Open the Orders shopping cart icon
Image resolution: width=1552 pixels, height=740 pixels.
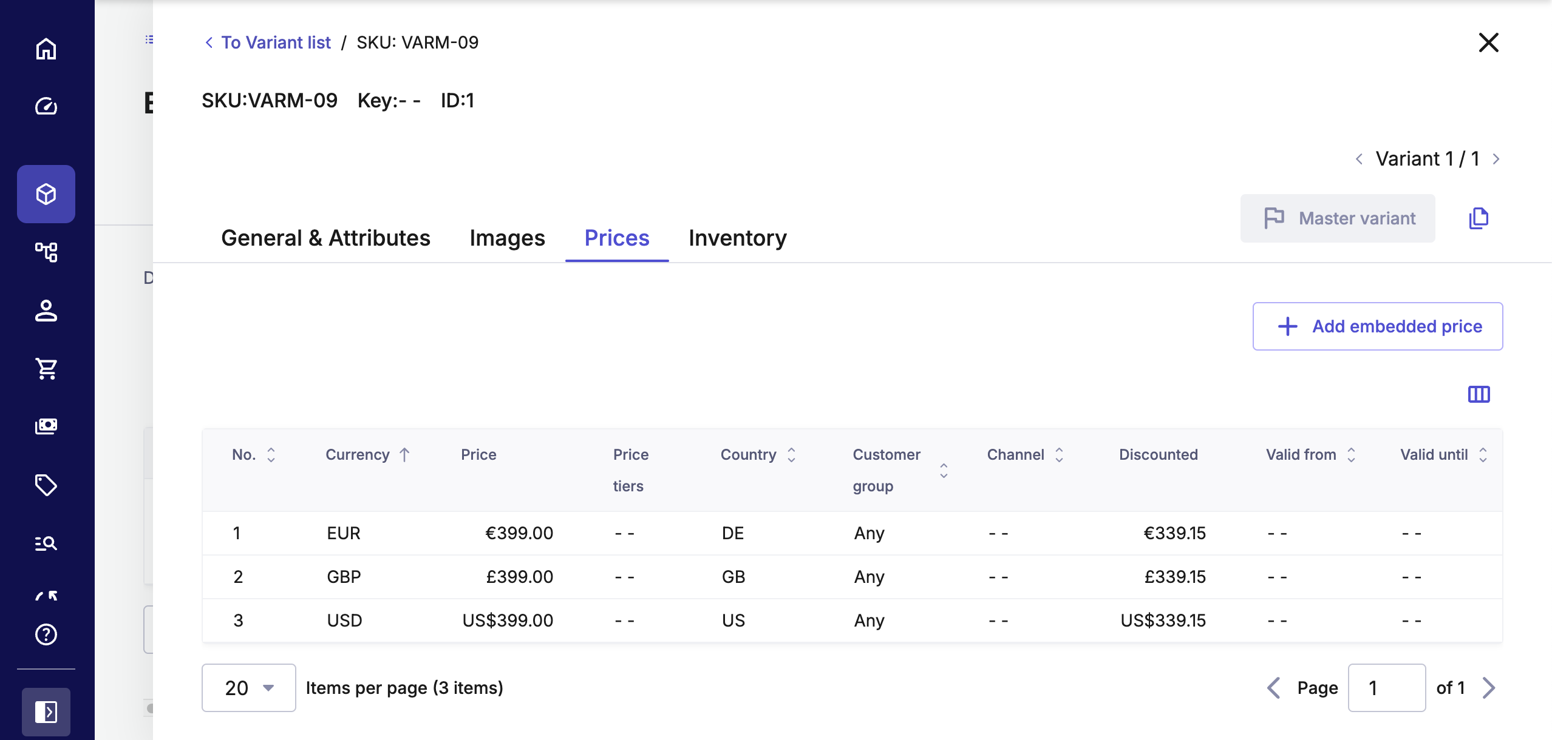click(x=46, y=368)
